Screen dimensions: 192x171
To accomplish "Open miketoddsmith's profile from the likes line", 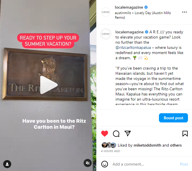I will point(147,145).
